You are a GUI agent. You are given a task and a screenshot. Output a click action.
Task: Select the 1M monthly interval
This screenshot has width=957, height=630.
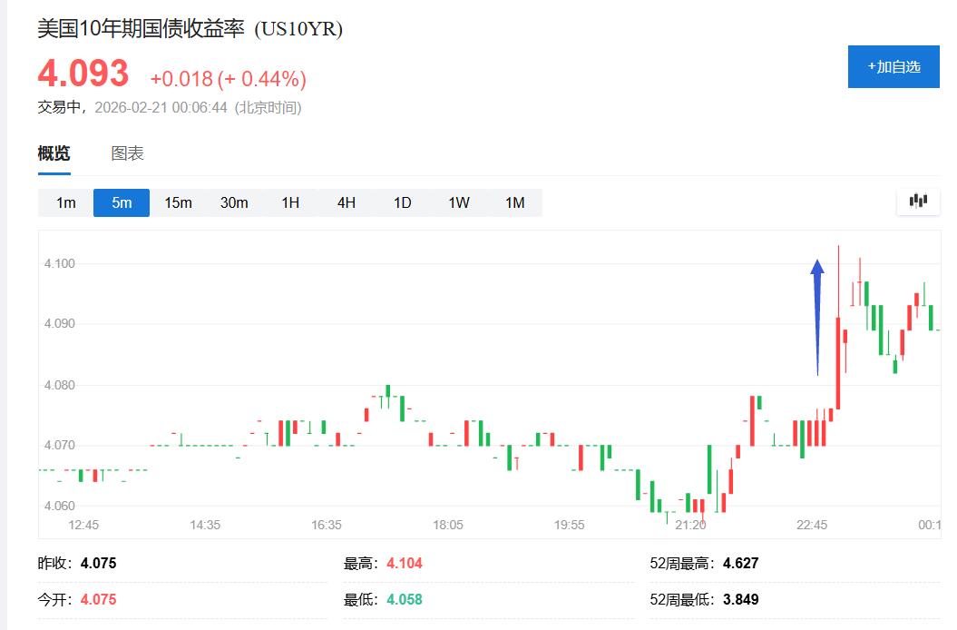click(x=515, y=202)
